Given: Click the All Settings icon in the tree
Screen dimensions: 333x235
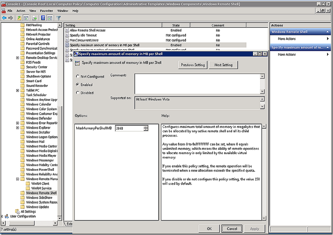Looking at the screenshot, I should pos(17,211).
